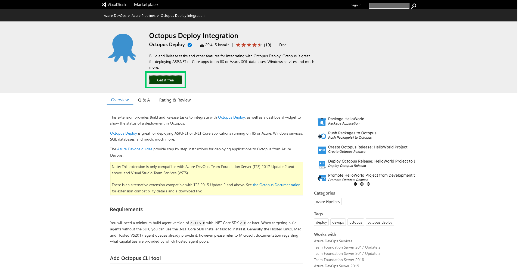Image resolution: width=522 pixels, height=270 pixels.
Task: Click the search magnifier icon
Action: (x=414, y=6)
